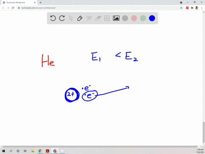Pick the eraser tool
Image resolution: width=205 pixels, height=154 pixels.
coord(98,18)
